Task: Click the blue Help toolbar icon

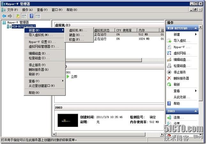Action: coord(32,16)
